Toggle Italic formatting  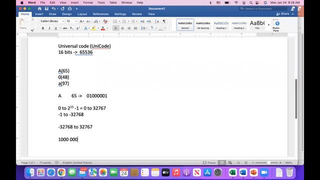[49, 28]
